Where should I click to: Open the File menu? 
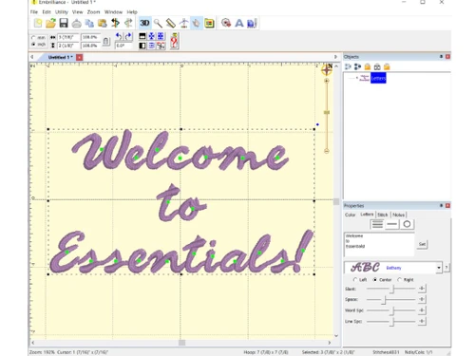(34, 12)
